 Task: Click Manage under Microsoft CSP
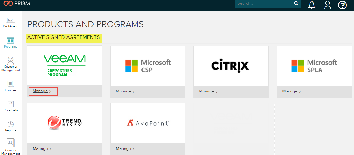(x=124, y=91)
